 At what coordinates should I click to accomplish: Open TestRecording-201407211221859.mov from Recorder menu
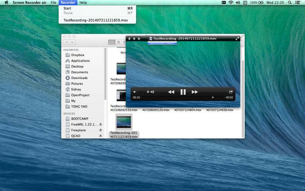pos(97,20)
